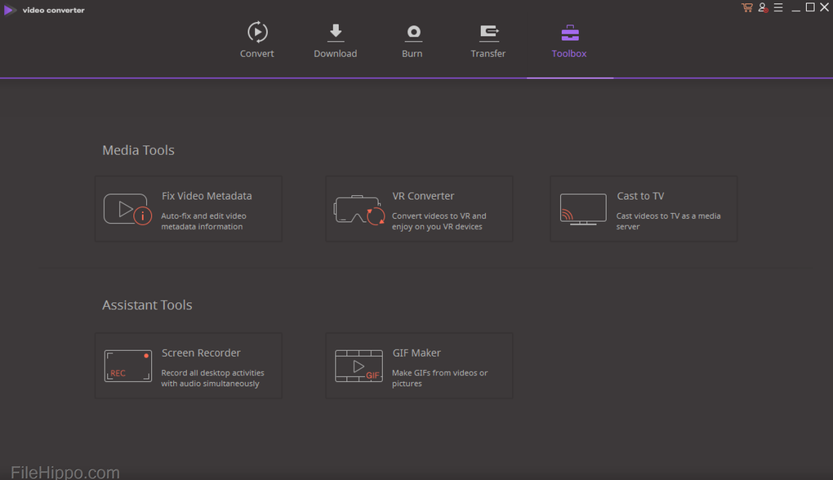Image resolution: width=833 pixels, height=480 pixels.
Task: Open Fix Video Metadata tool title
Action: point(207,196)
